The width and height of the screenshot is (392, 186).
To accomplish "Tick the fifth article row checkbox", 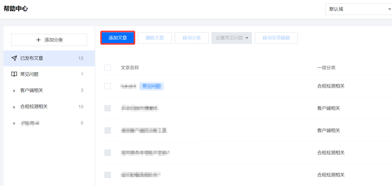I will tap(108, 175).
